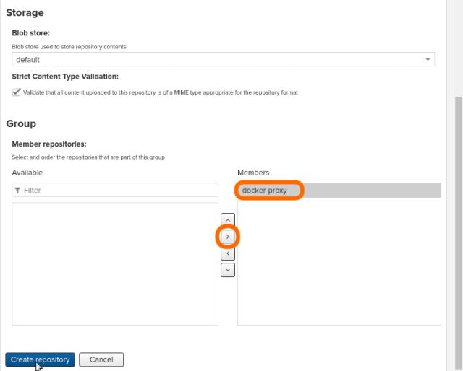Click the vertical page scrollbar
This screenshot has height=371, width=463.
click(457, 217)
